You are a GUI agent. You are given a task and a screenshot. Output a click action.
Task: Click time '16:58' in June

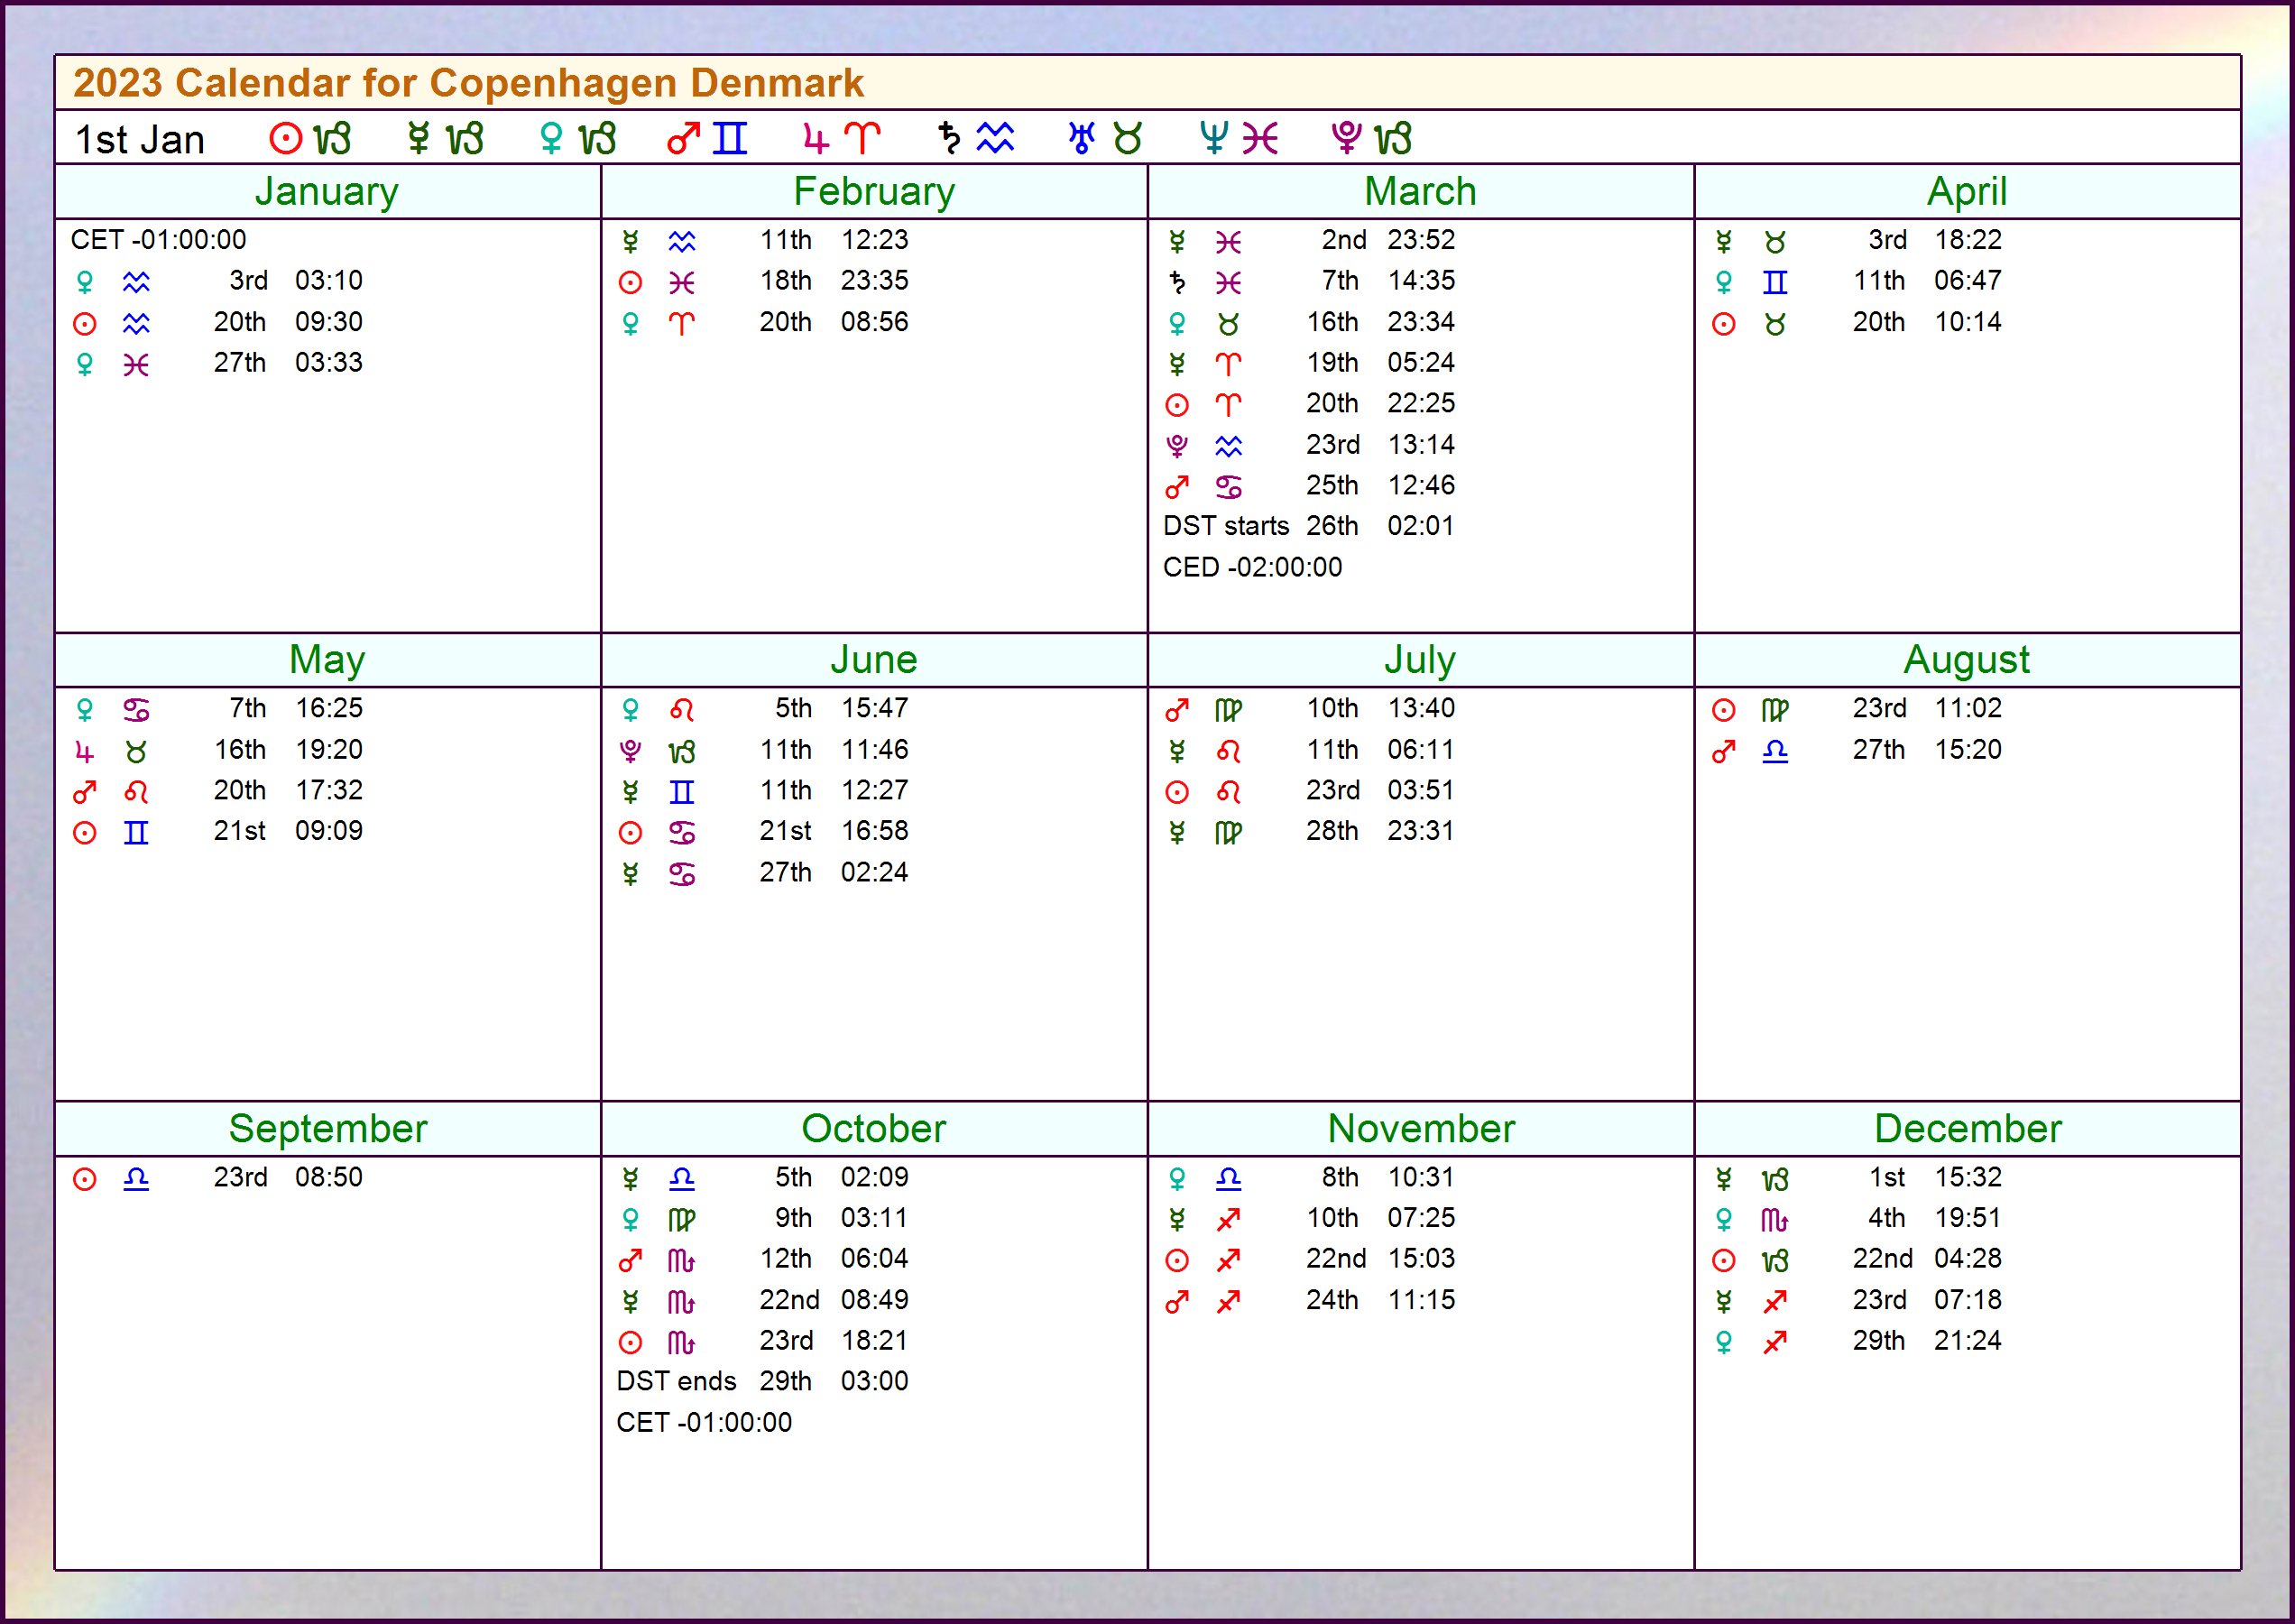tap(875, 831)
